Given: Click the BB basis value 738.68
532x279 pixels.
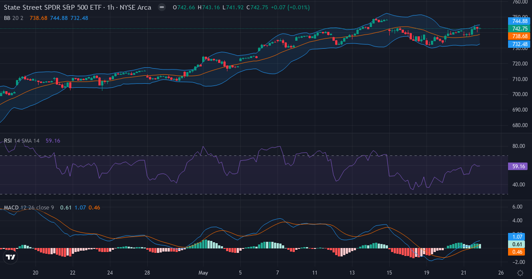Looking at the screenshot, I should coord(39,18).
